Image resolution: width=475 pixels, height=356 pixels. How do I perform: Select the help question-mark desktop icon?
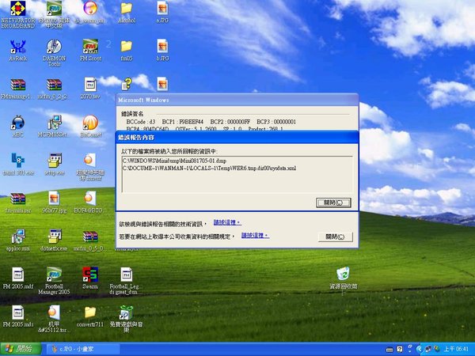(127, 84)
